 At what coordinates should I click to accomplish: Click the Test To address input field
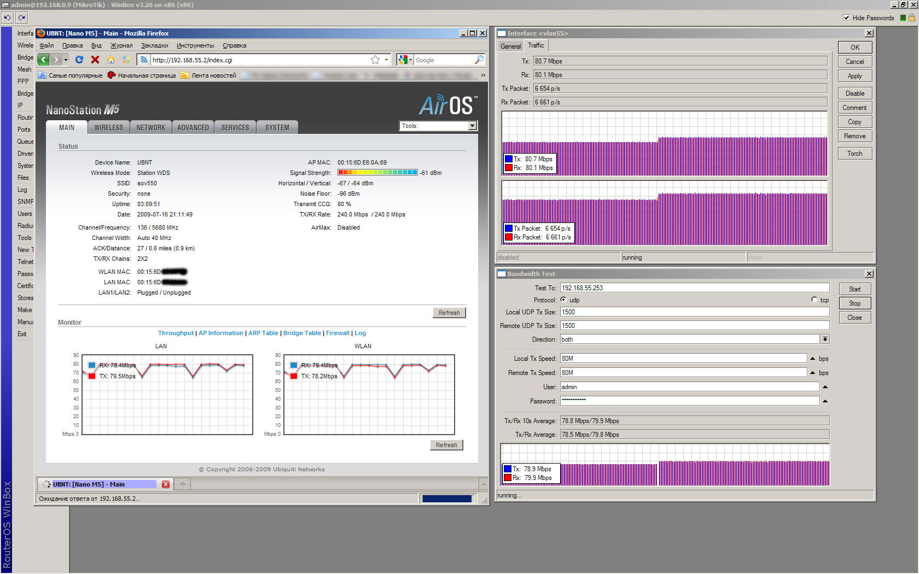coord(695,288)
